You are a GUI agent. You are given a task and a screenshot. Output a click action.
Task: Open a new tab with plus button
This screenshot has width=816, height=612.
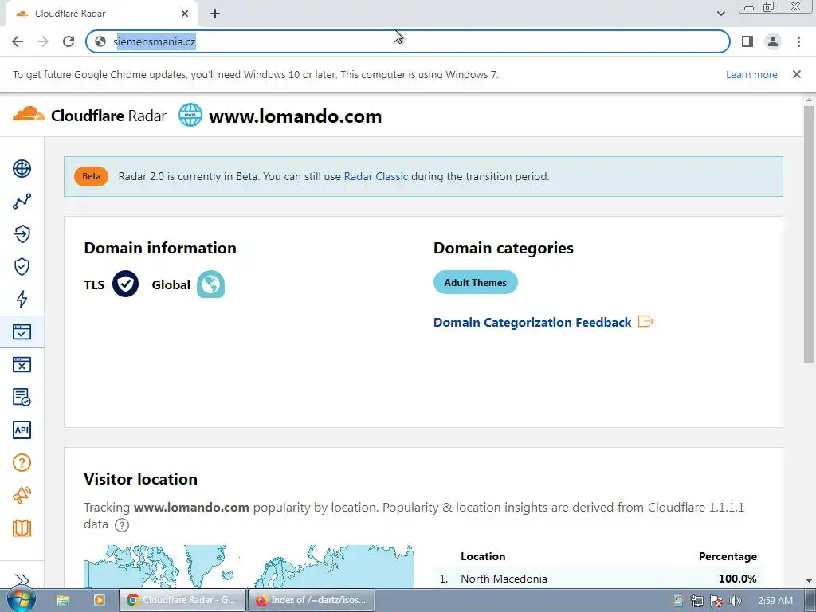(215, 14)
